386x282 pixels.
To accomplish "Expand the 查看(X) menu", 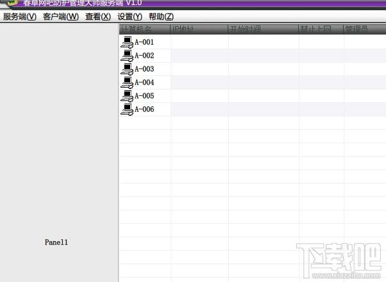I will pyautogui.click(x=98, y=17).
